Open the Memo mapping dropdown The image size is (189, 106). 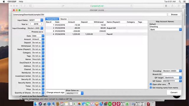[38, 59]
